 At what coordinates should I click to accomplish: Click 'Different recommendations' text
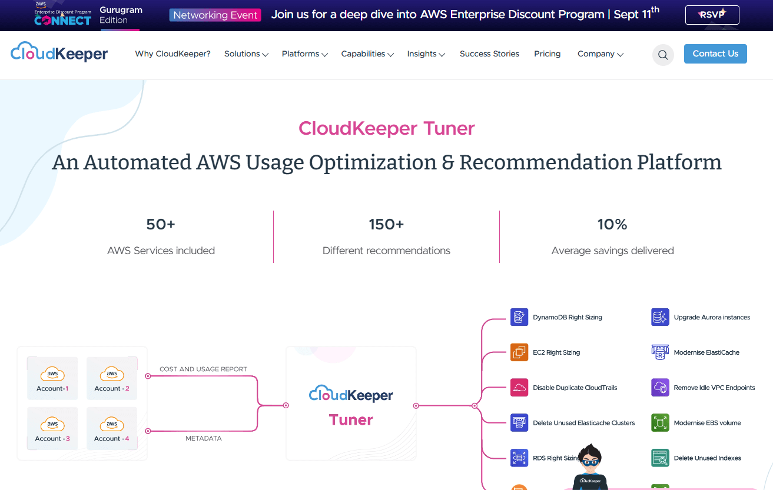[x=386, y=251]
